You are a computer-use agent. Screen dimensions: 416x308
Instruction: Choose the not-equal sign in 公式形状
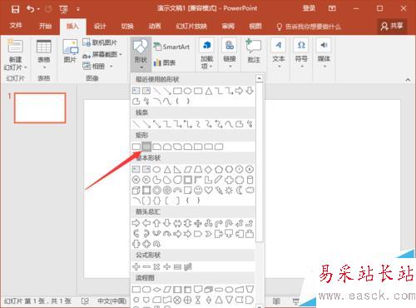pos(188,266)
